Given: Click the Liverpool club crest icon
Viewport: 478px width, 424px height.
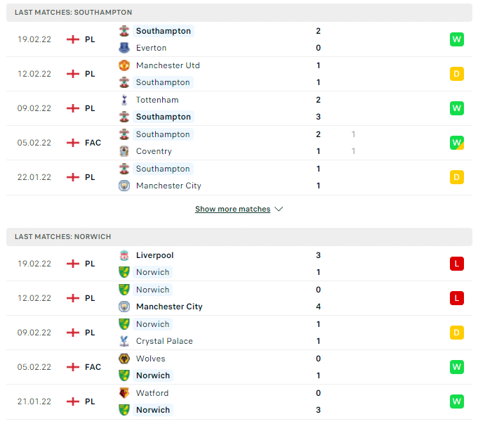Looking at the screenshot, I should point(124,255).
